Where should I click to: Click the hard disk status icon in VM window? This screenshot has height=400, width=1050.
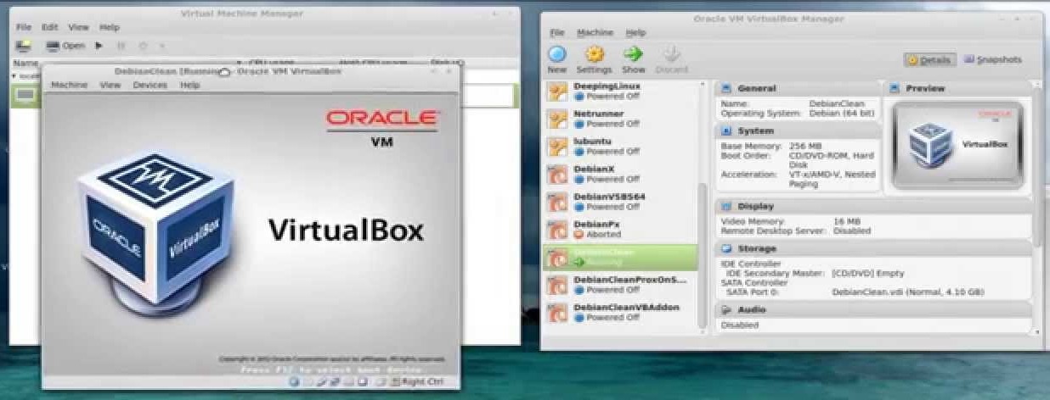pyautogui.click(x=294, y=381)
